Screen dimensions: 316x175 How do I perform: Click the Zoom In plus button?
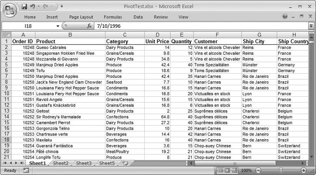pyautogui.click(x=304, y=170)
